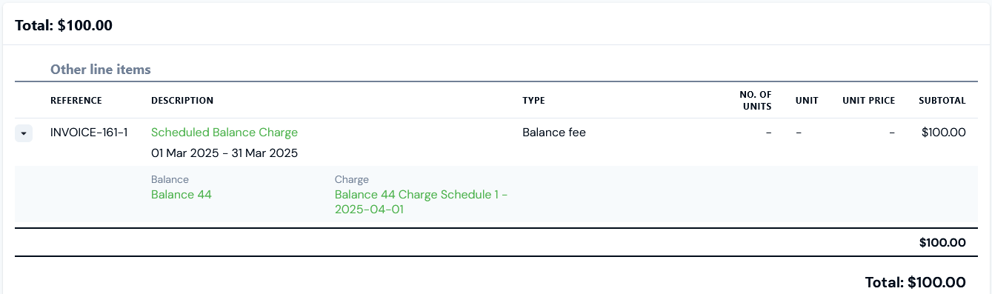
Task: Click the 01 Mar 2025 - 31 Mar 2025 date range
Action: click(x=224, y=153)
